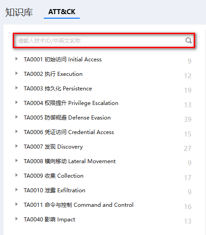Click the search magnifier icon
The width and height of the screenshot is (206, 235).
pyautogui.click(x=188, y=40)
